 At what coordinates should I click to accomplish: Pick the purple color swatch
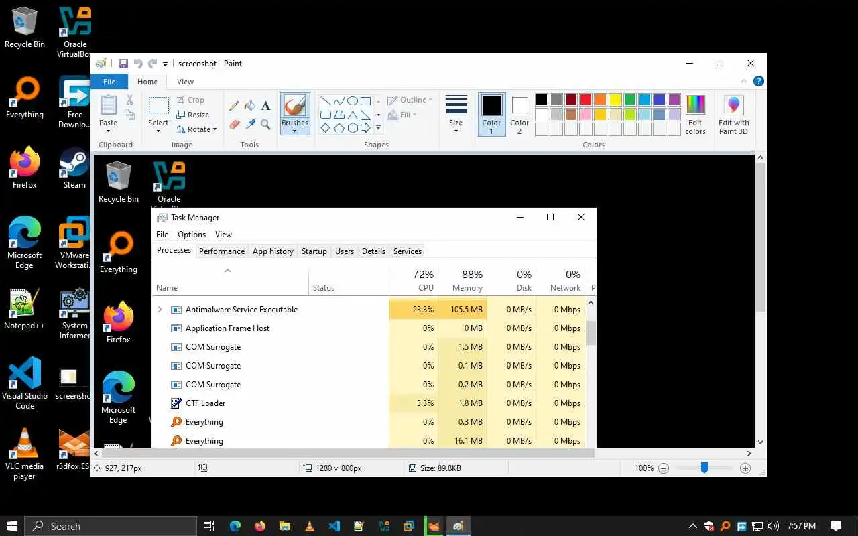[x=674, y=100]
